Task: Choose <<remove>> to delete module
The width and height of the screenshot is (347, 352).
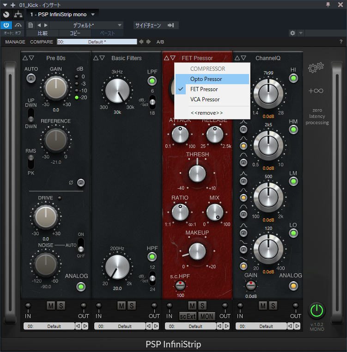Action: pyautogui.click(x=212, y=113)
